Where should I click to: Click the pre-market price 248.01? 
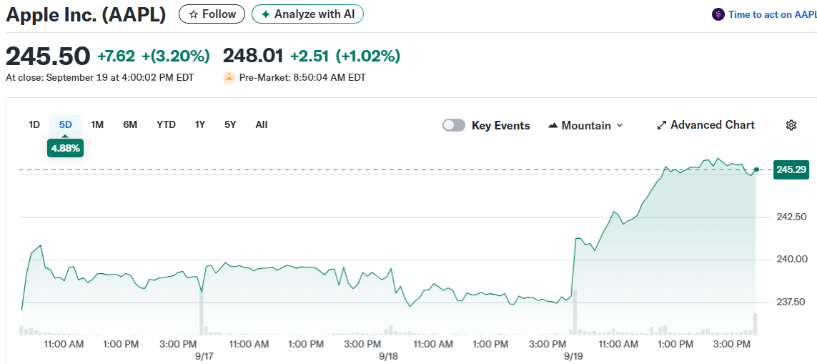pyautogui.click(x=253, y=56)
